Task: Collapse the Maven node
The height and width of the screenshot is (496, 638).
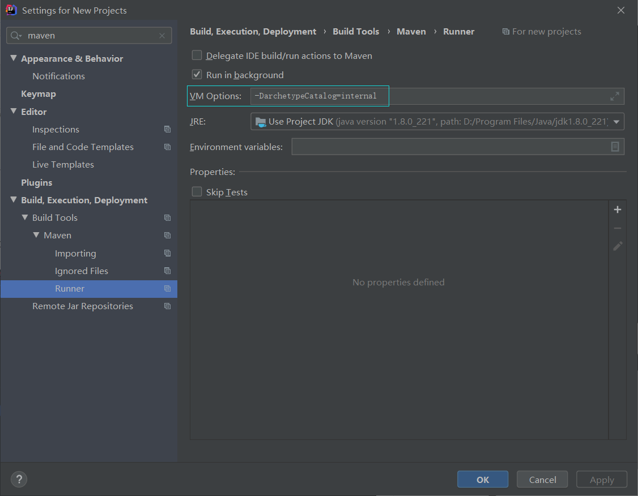Action: [x=36, y=235]
